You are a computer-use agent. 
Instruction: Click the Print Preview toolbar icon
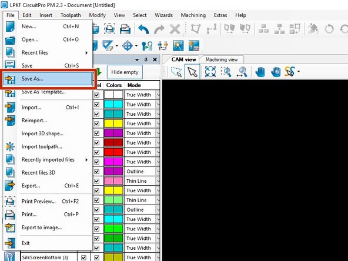tap(110, 29)
